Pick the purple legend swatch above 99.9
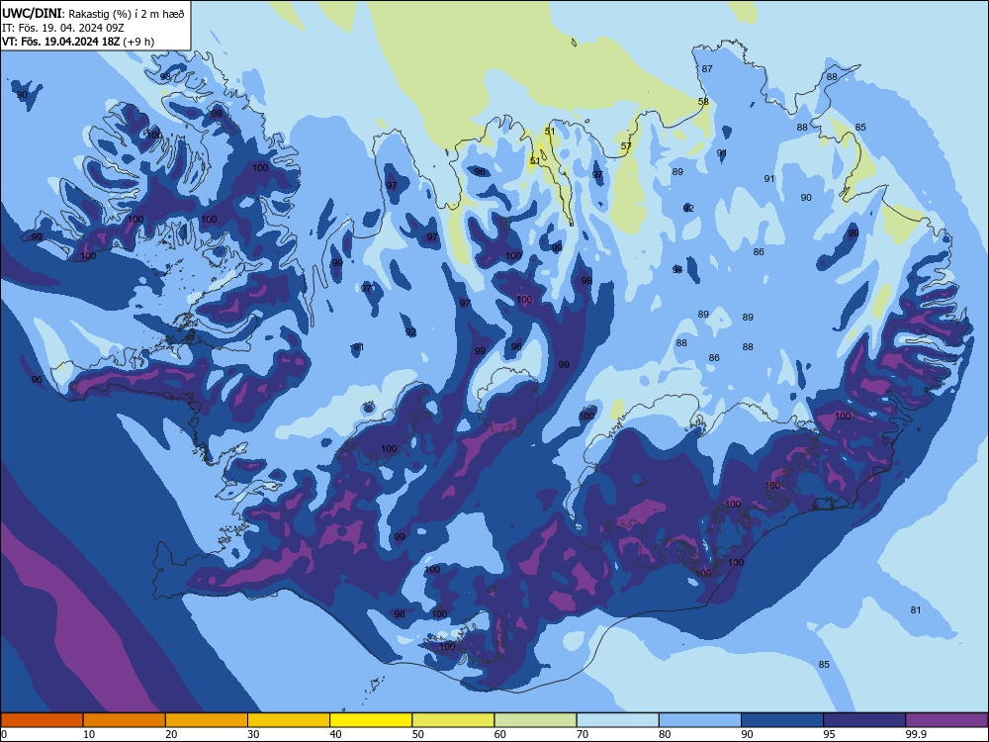This screenshot has width=989, height=742. point(946,720)
